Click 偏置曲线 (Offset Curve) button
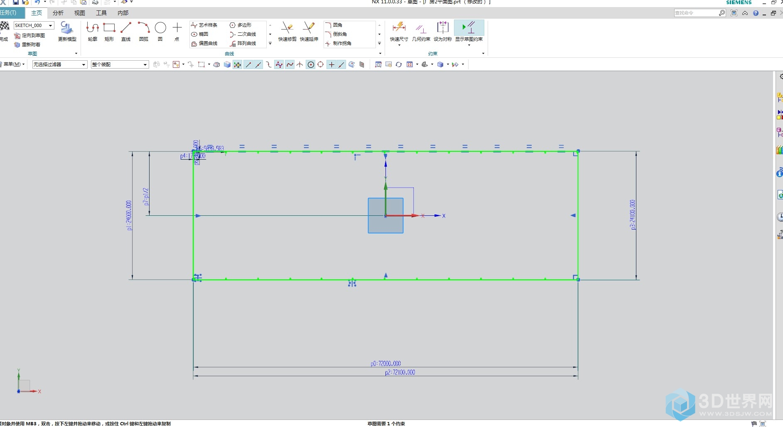This screenshot has width=783, height=427. click(204, 43)
